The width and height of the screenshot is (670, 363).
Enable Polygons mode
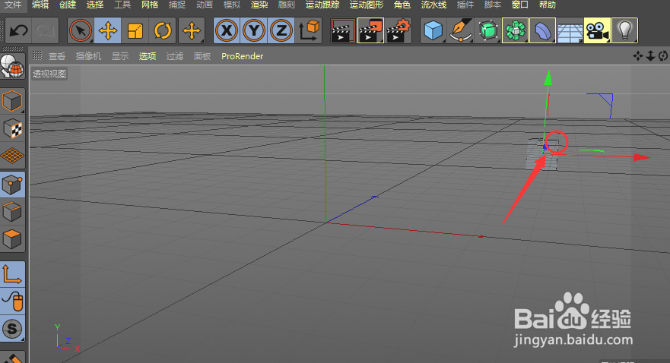(x=12, y=239)
